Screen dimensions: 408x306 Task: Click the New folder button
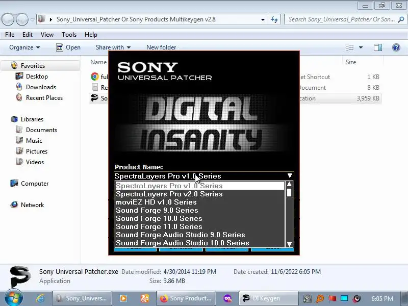pyautogui.click(x=161, y=47)
